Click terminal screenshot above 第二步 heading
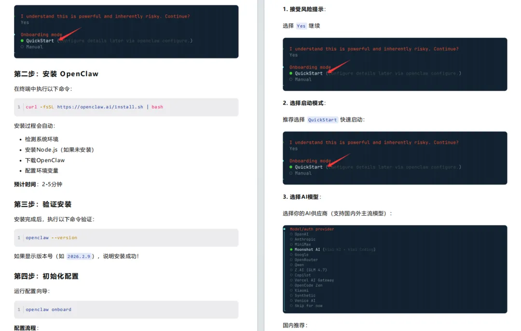This screenshot has width=521, height=331. tap(126, 31)
